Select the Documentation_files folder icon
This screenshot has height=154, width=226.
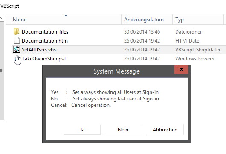click(x=17, y=31)
